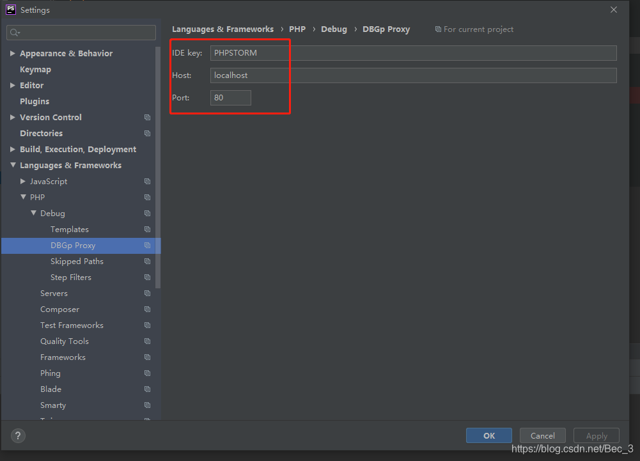Click project-level icon next to PHP
640x461 pixels.
[147, 197]
